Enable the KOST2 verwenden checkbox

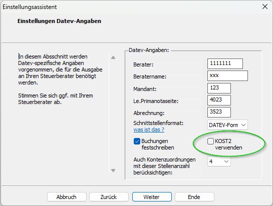(210, 141)
